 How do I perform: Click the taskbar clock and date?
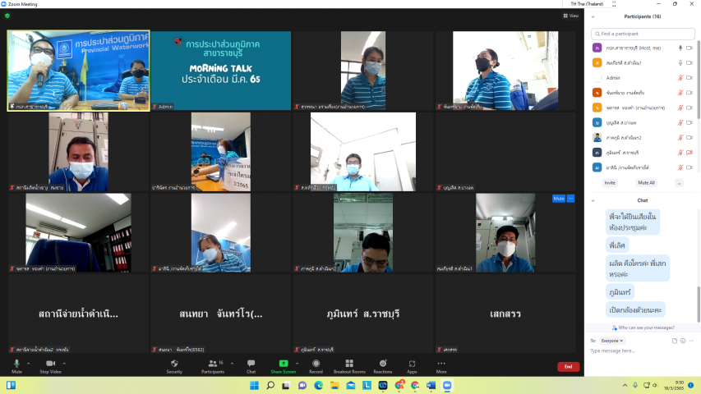coord(675,385)
